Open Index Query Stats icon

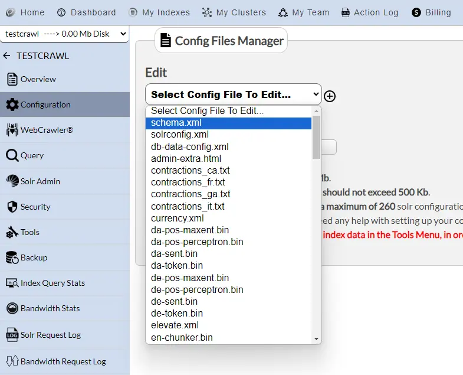(12, 283)
